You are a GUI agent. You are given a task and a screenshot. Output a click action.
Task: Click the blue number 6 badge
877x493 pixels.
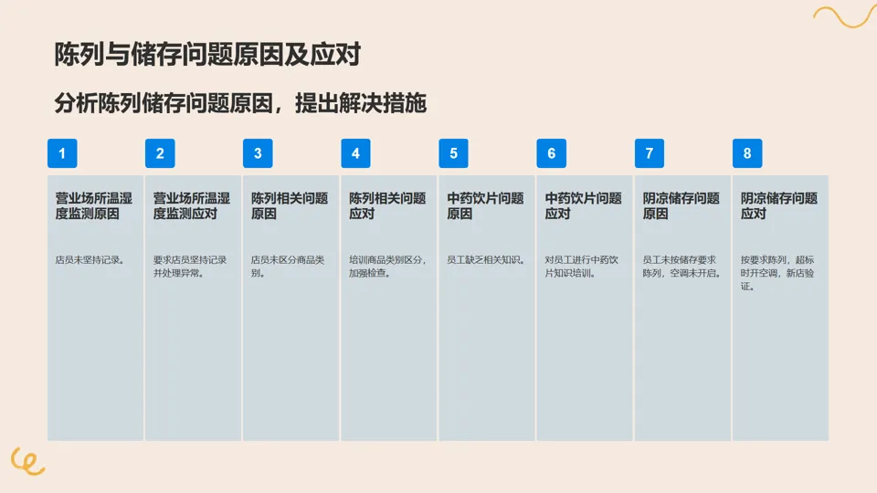point(552,153)
